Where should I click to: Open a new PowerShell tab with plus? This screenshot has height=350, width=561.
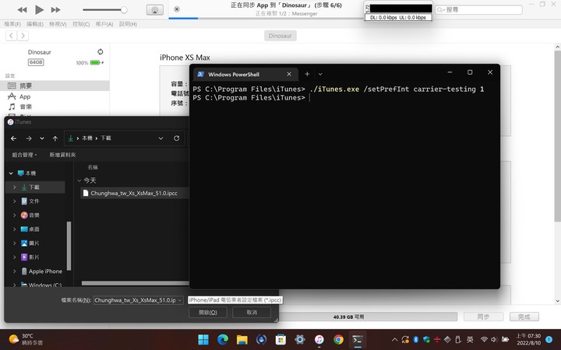tap(307, 74)
